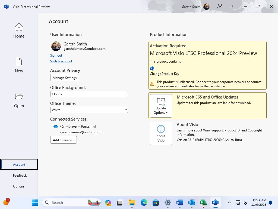The height and width of the screenshot is (209, 278).
Task: Select the Home icon in the sidebar
Action: (x=19, y=27)
